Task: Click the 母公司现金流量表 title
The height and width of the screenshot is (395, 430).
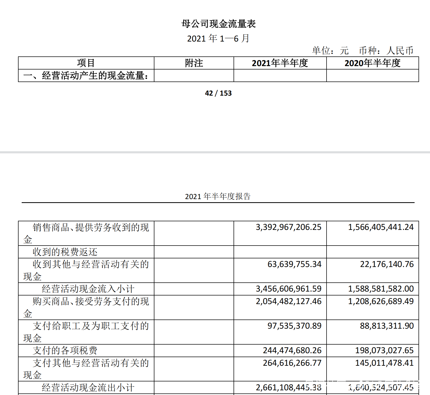Action: click(x=218, y=24)
